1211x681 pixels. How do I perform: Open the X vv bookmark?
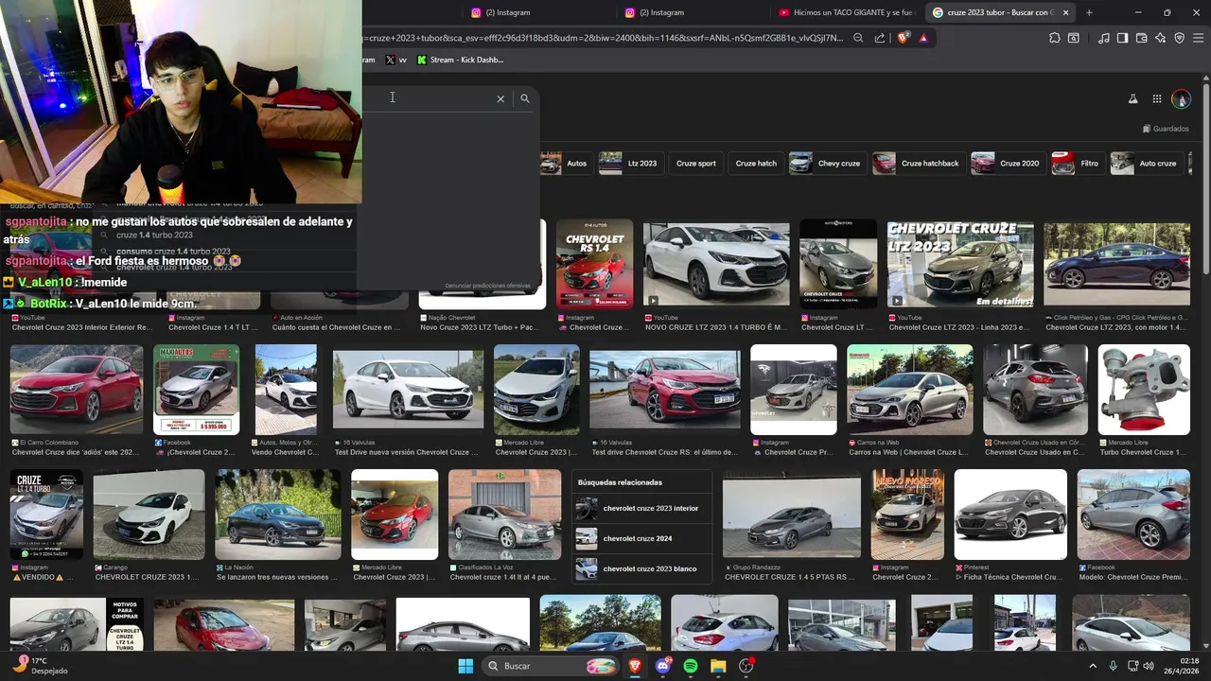pos(396,60)
